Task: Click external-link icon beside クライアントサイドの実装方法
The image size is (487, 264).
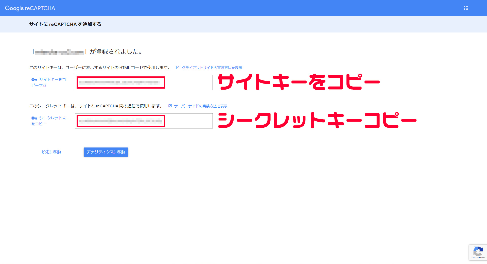Action: pyautogui.click(x=178, y=68)
